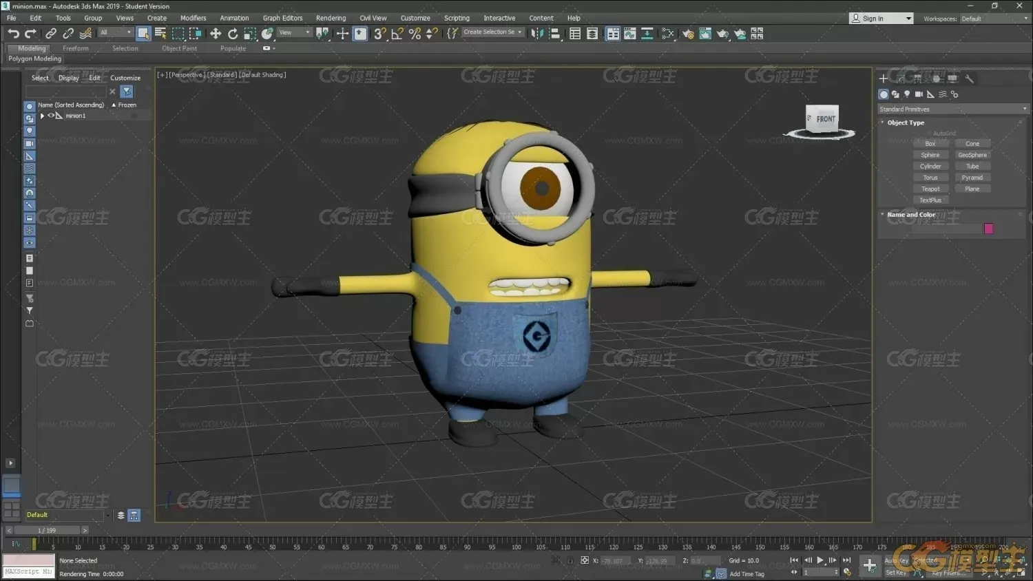Viewport: 1033px width, 581px height.
Task: Activate the Select Object tool
Action: [x=143, y=34]
